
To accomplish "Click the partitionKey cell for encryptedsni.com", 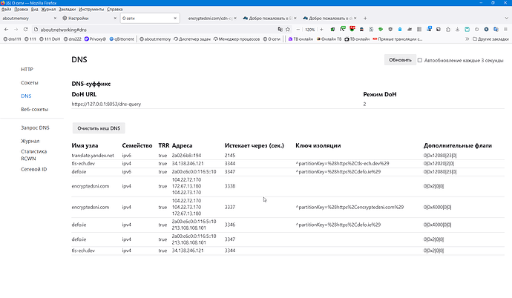I will point(349,207).
